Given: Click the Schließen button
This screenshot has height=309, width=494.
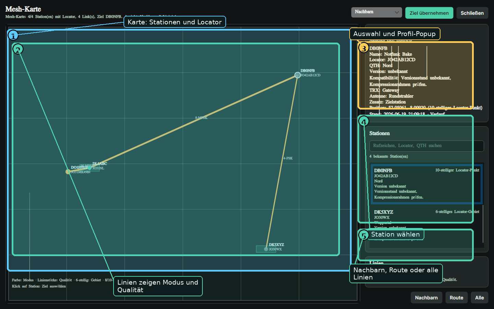Looking at the screenshot, I should [472, 13].
